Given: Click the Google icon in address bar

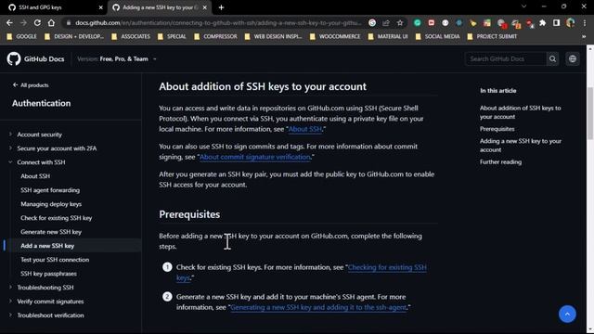Looking at the screenshot, I should pos(372,22).
